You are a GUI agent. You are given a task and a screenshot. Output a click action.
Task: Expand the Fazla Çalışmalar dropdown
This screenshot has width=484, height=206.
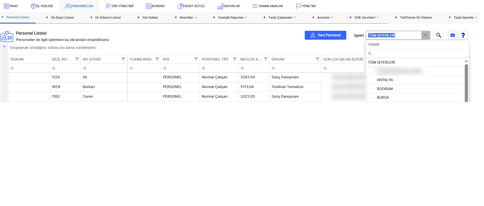coord(282,17)
